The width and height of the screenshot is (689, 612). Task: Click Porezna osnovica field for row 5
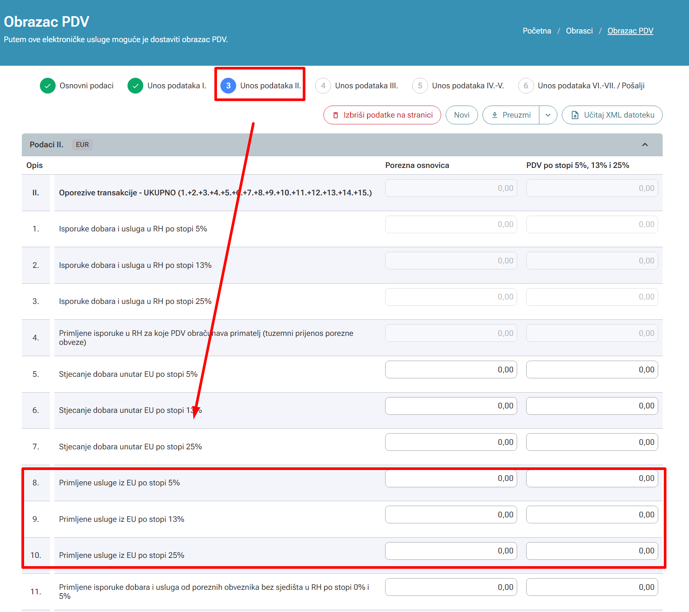451,370
